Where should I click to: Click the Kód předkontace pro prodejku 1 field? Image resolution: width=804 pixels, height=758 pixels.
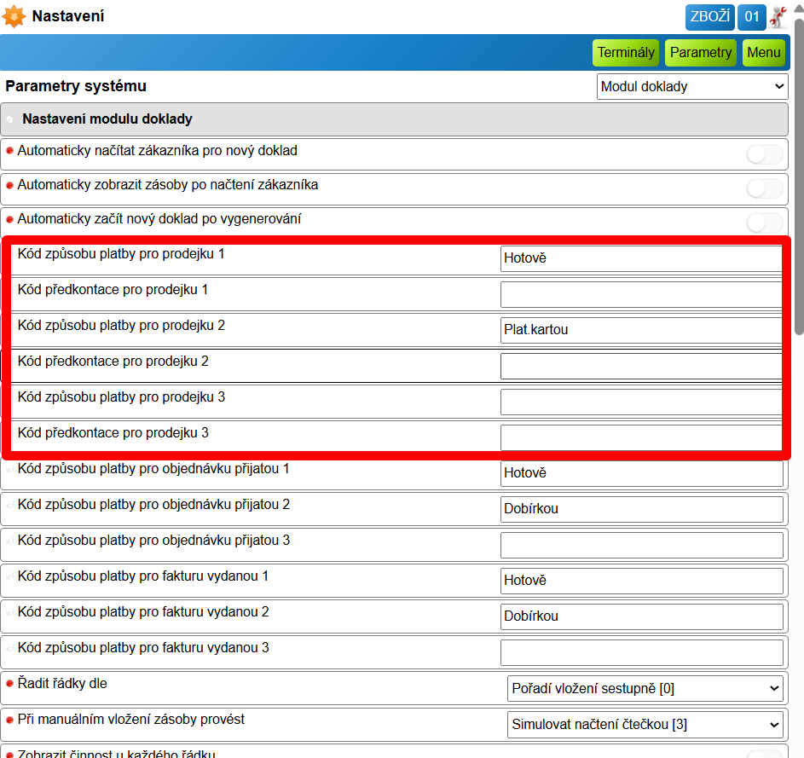point(641,294)
